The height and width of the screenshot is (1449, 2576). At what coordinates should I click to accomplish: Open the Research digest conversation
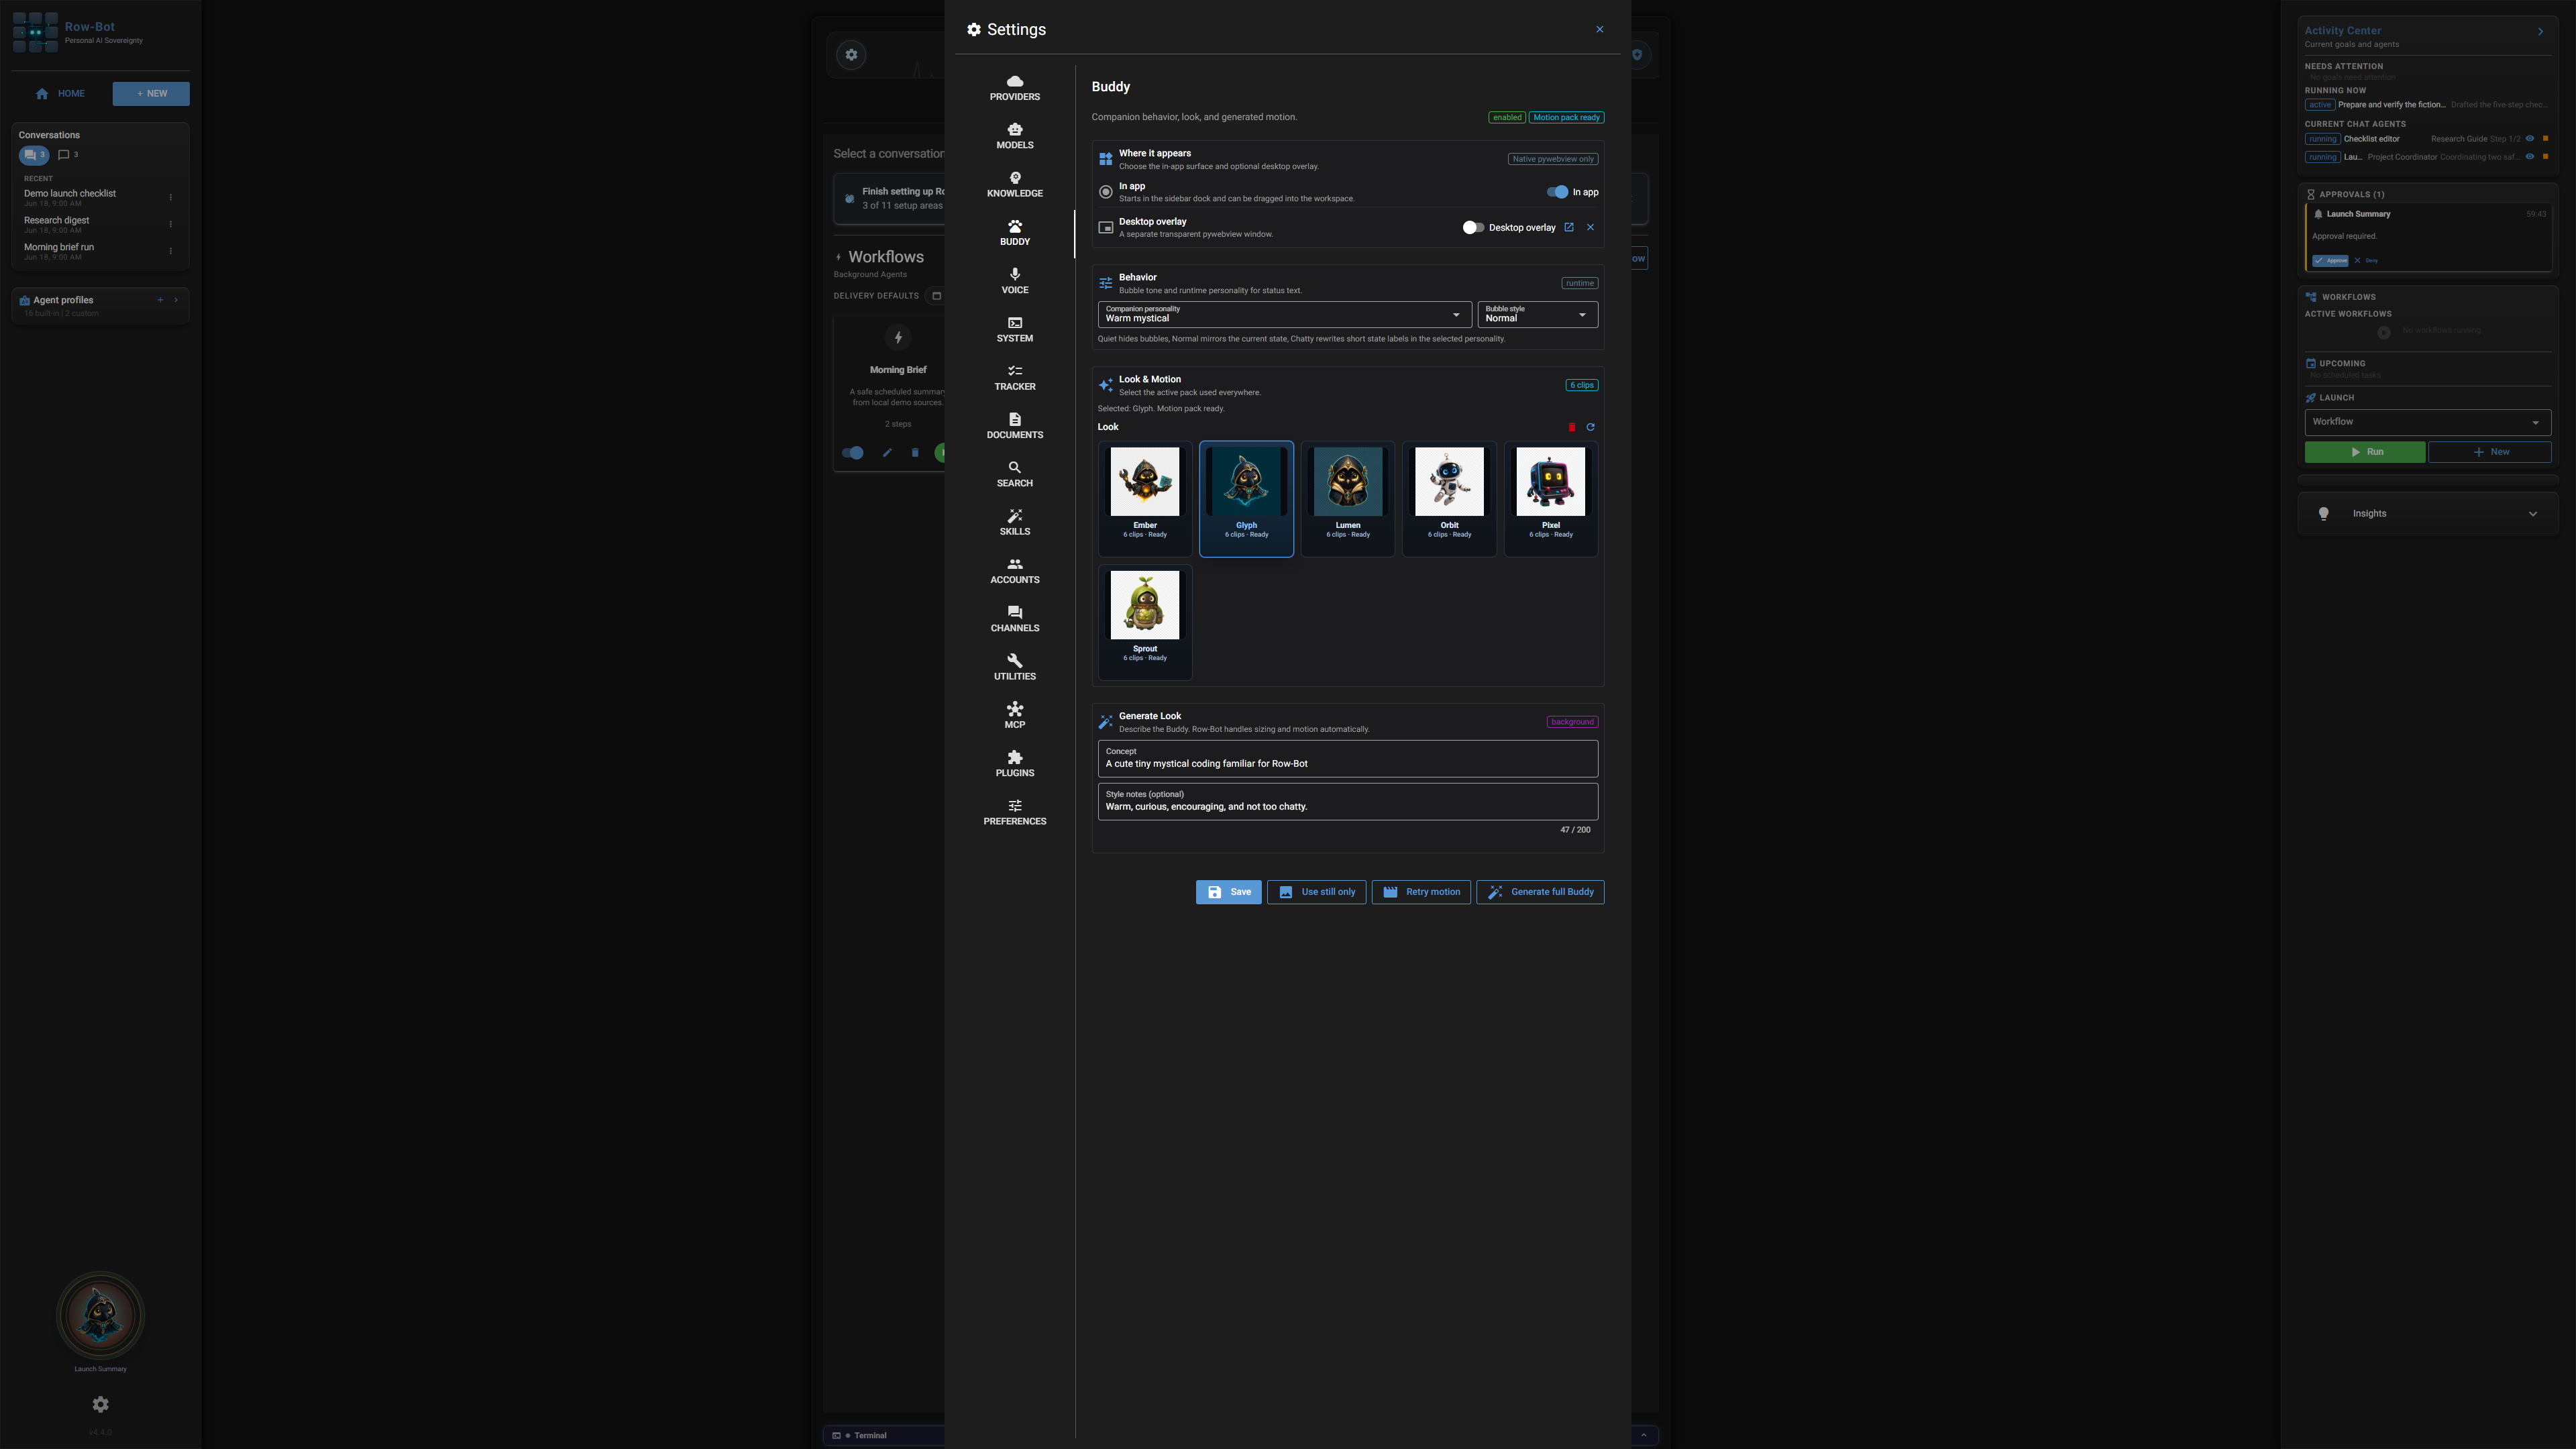90,225
